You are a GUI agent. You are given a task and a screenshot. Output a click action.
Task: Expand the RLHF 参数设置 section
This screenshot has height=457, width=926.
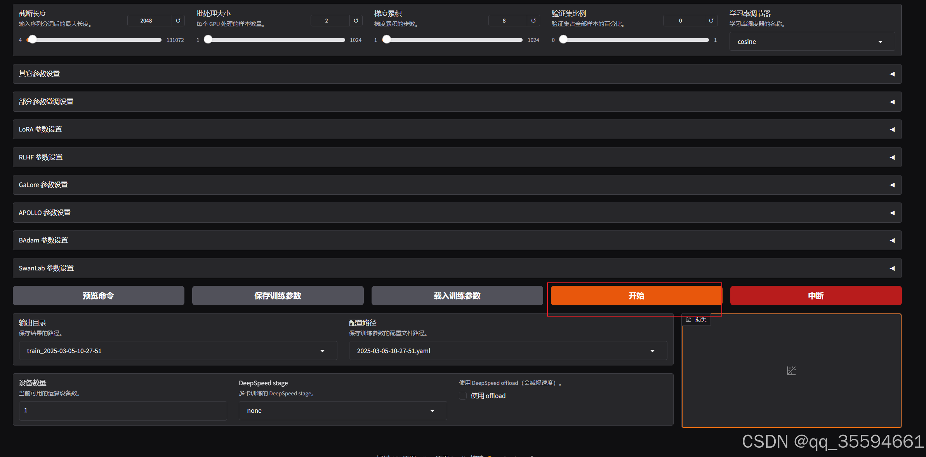[457, 157]
